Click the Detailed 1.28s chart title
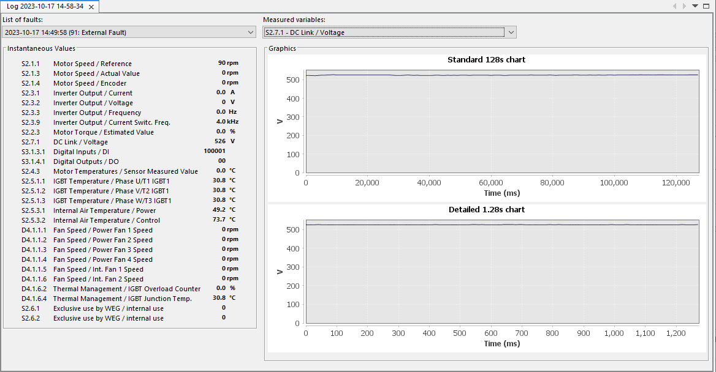Viewport: 716px width, 372px height. click(x=486, y=210)
